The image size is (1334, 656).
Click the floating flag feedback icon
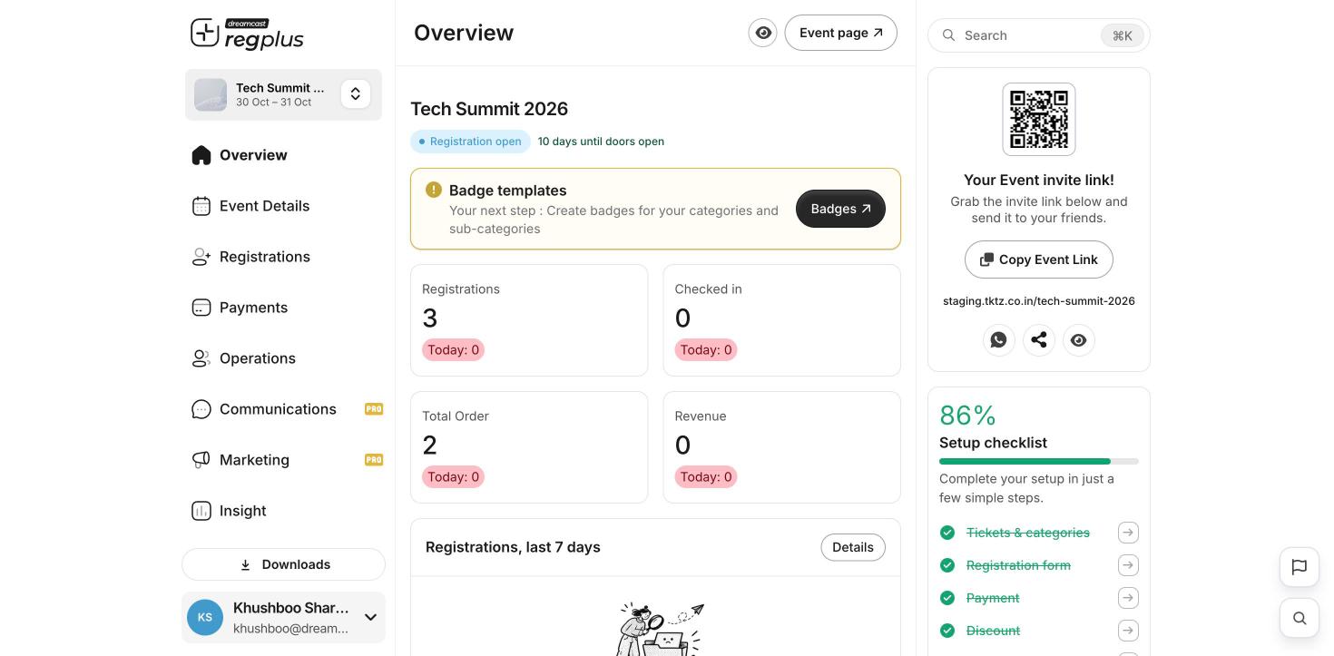(1300, 567)
